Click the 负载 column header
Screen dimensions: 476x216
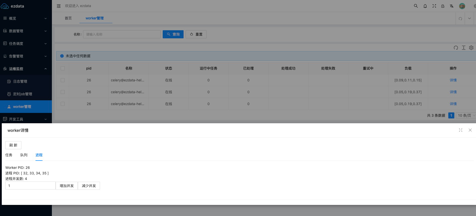[408, 68]
